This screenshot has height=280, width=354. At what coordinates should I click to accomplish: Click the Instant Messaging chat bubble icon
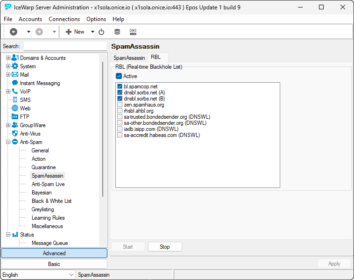click(15, 83)
